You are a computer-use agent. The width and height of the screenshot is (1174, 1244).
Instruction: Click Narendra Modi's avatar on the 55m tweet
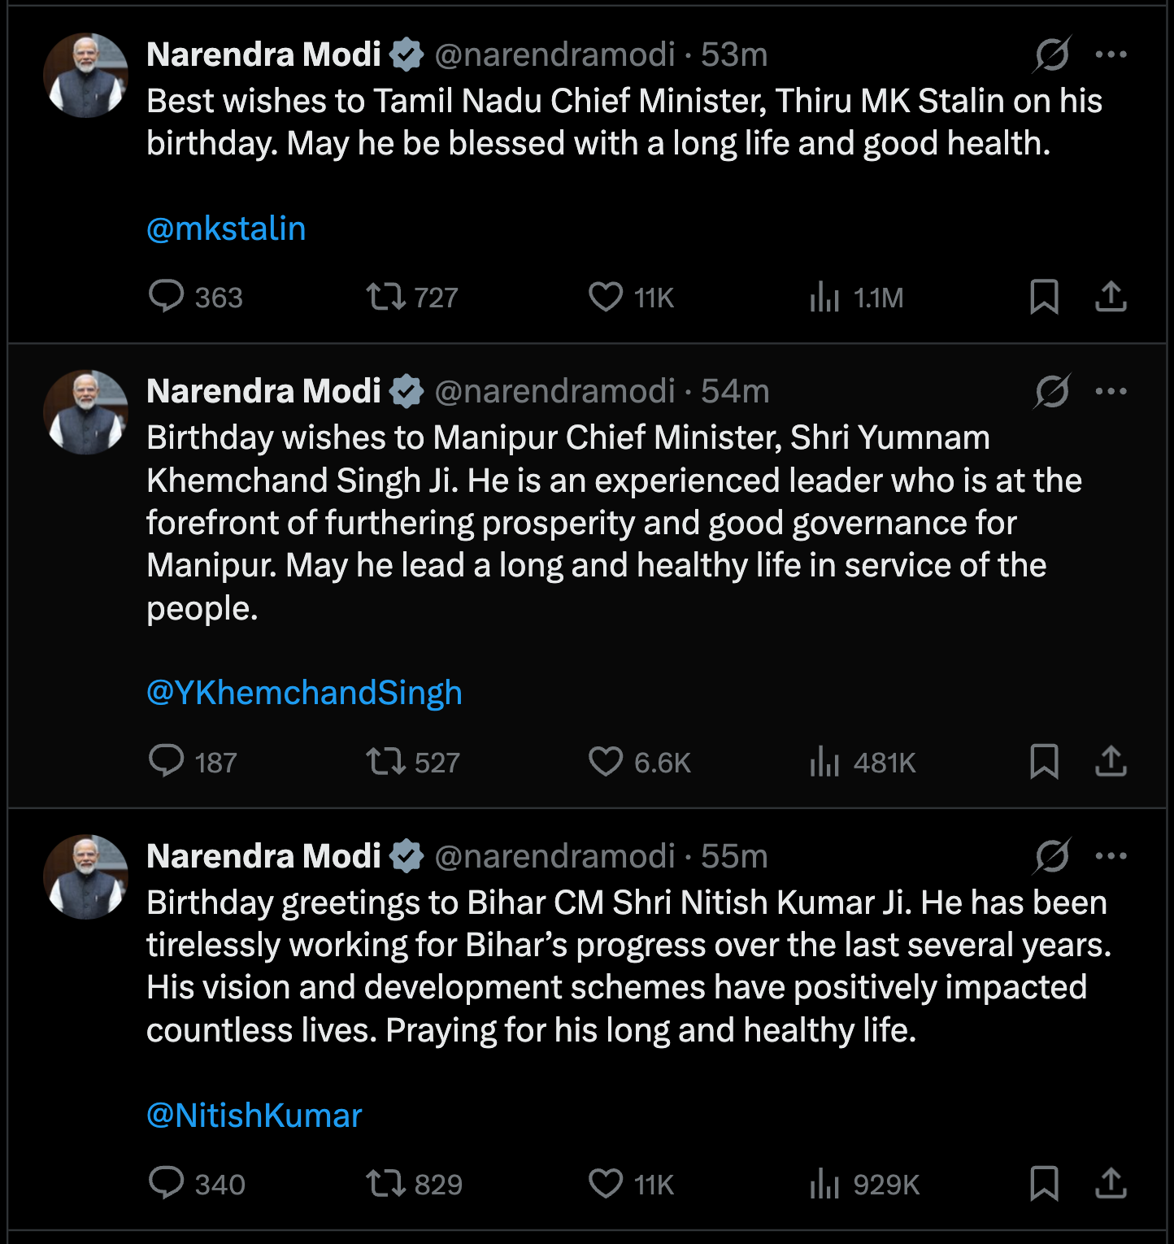[85, 876]
